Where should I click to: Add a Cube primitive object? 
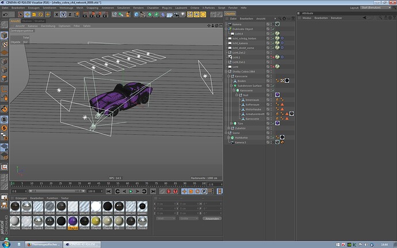tap(136, 14)
